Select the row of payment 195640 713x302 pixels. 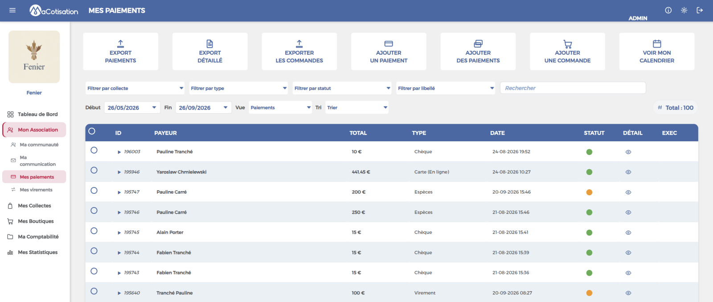pyautogui.click(x=94, y=291)
